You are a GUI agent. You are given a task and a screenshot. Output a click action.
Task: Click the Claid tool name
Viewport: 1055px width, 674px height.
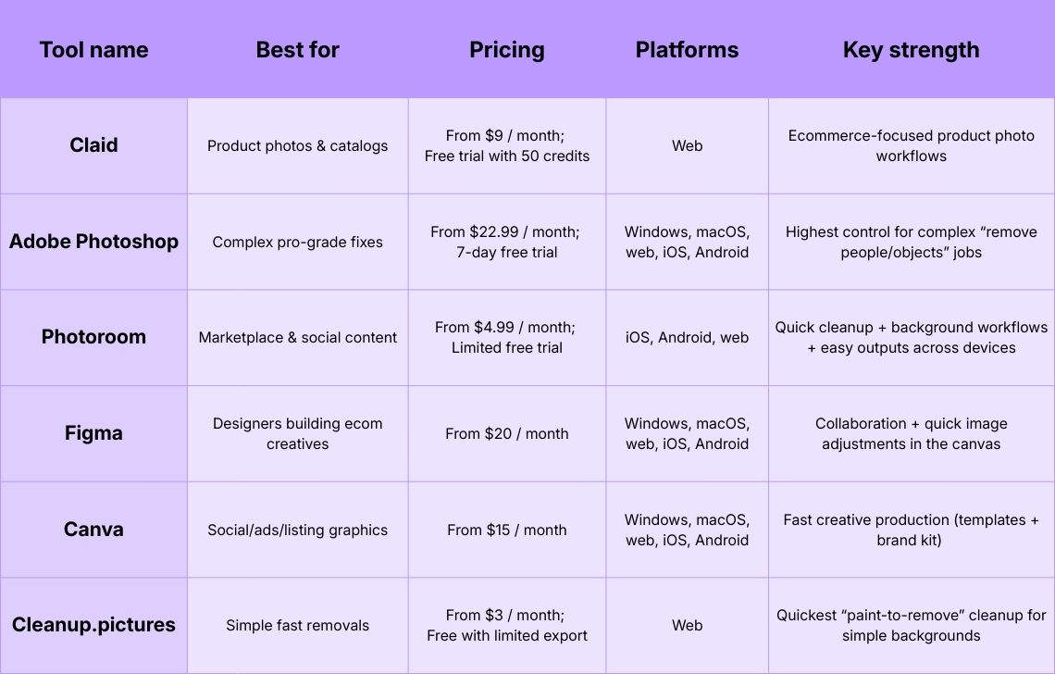click(x=93, y=145)
